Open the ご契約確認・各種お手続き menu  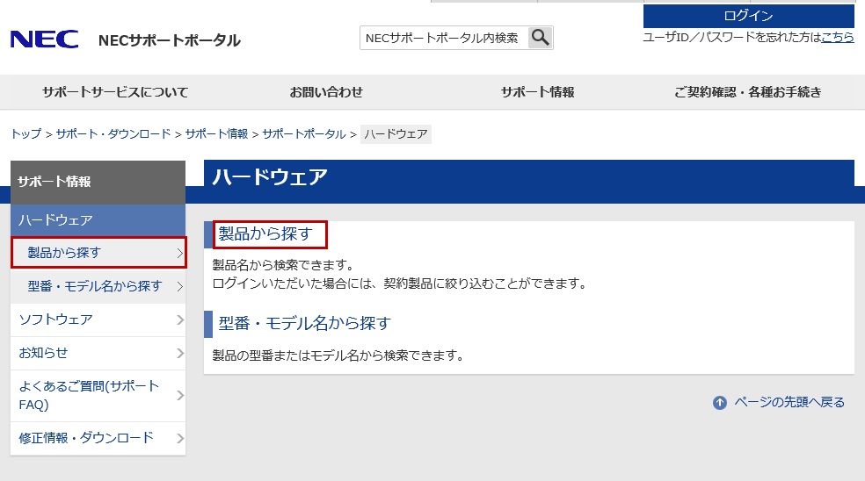point(747,92)
